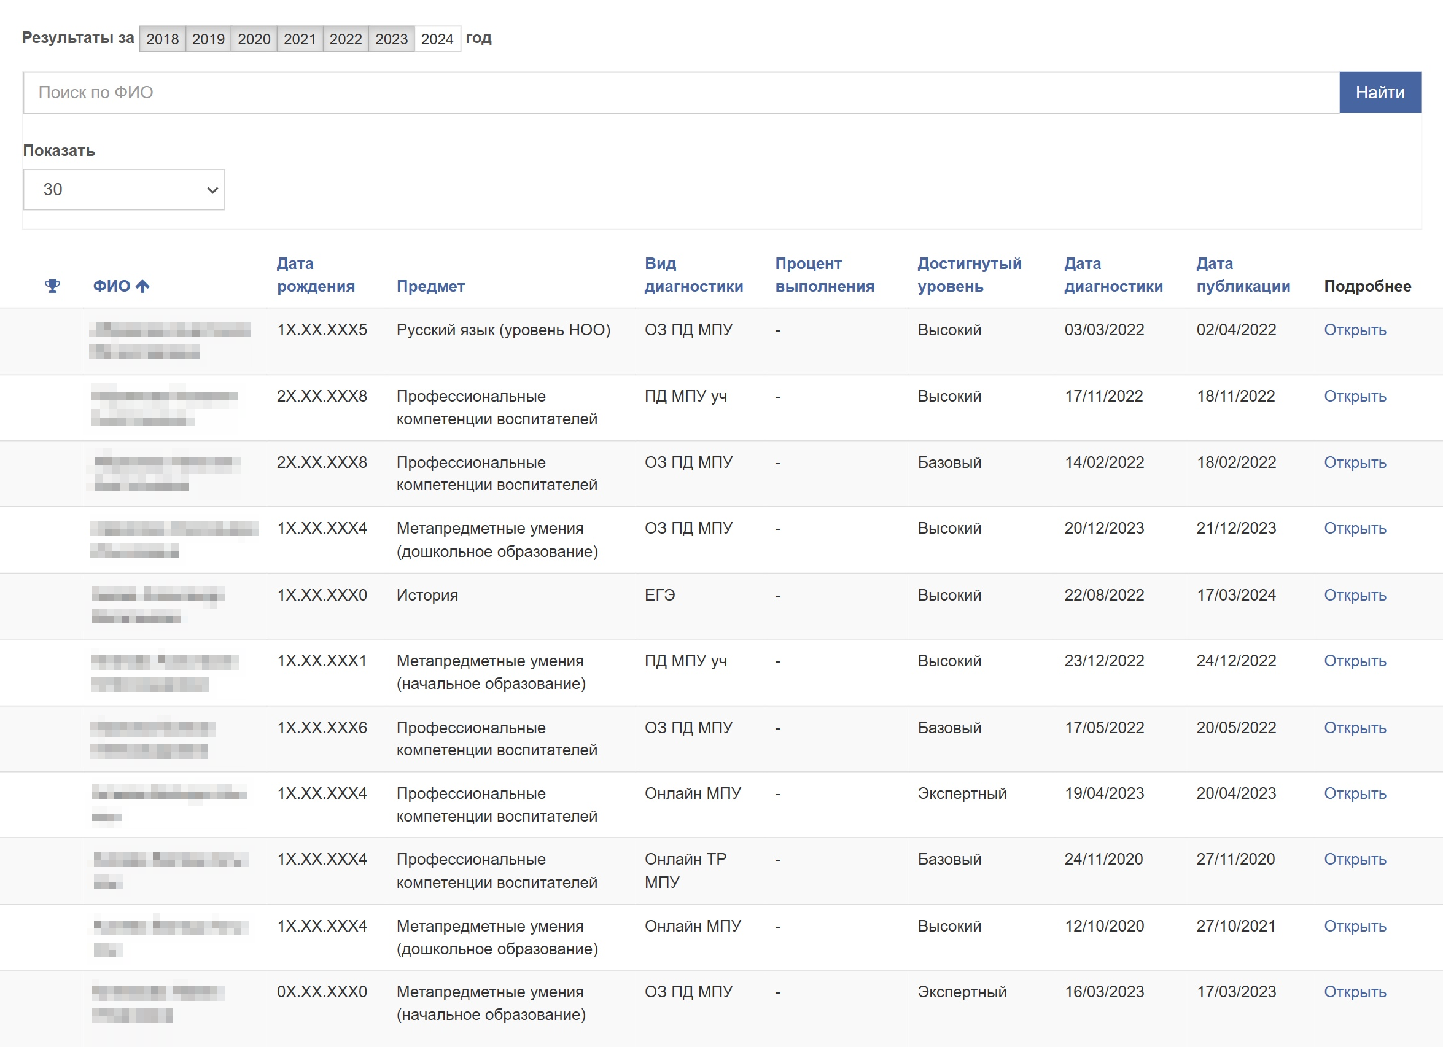Click birth date 0X.XX.XXX0 cell
Image resolution: width=1443 pixels, height=1047 pixels.
tap(322, 992)
